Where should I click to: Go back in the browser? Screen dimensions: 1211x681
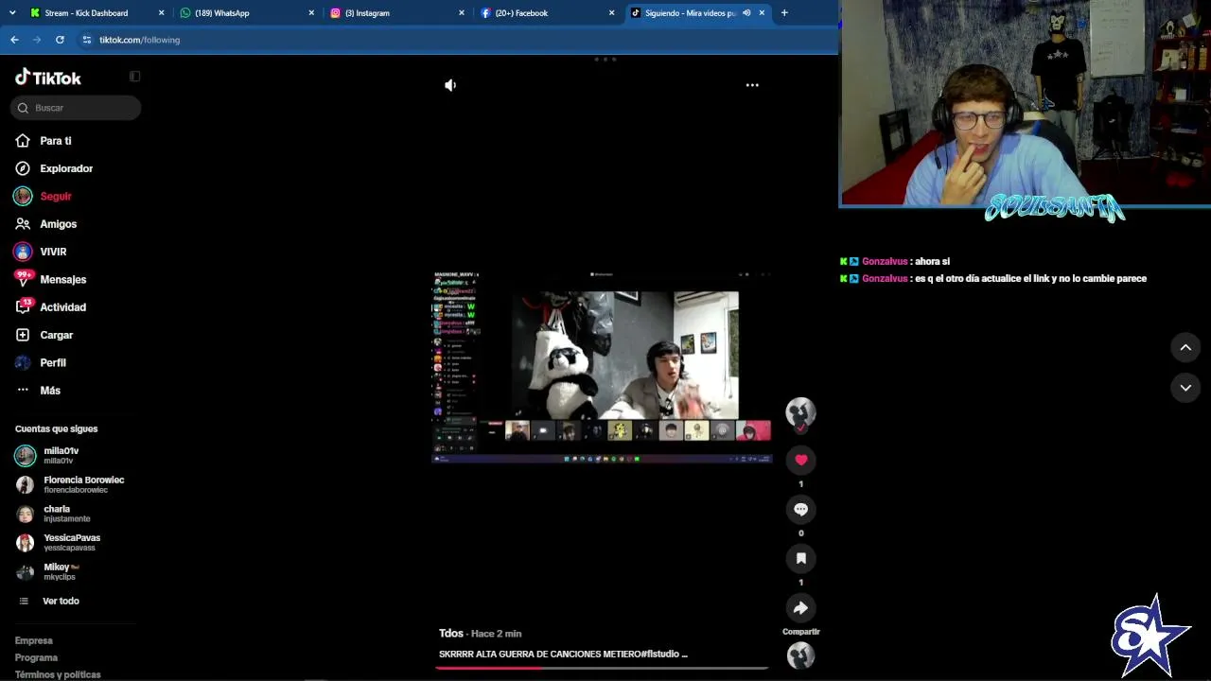(14, 40)
